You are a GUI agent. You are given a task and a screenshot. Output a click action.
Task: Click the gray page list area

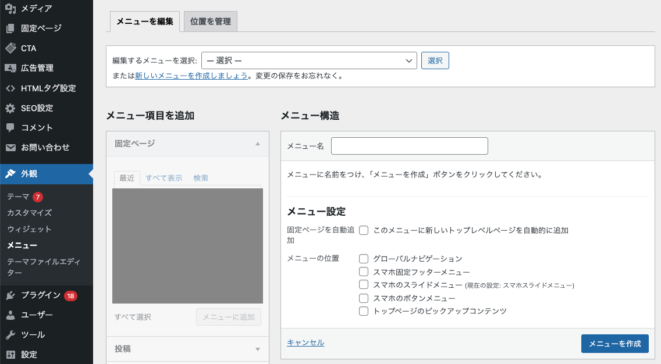point(187,246)
